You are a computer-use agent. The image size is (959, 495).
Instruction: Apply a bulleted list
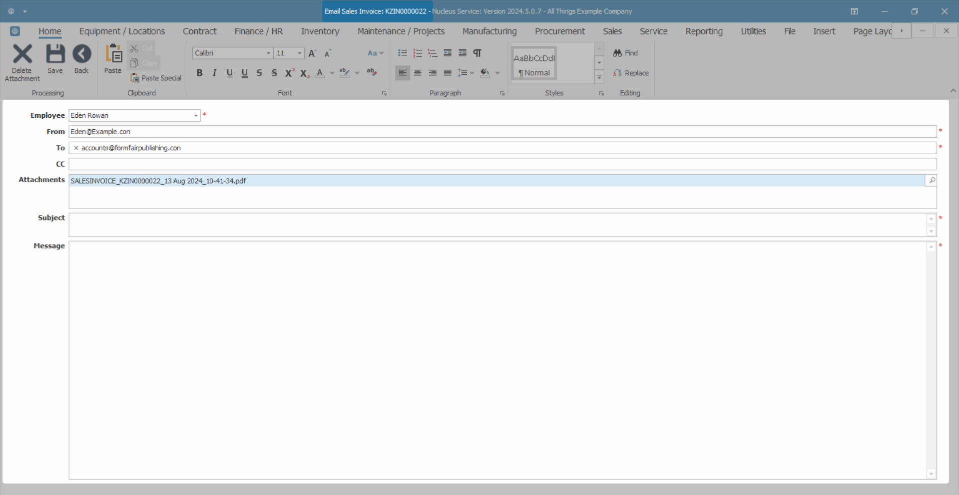403,53
